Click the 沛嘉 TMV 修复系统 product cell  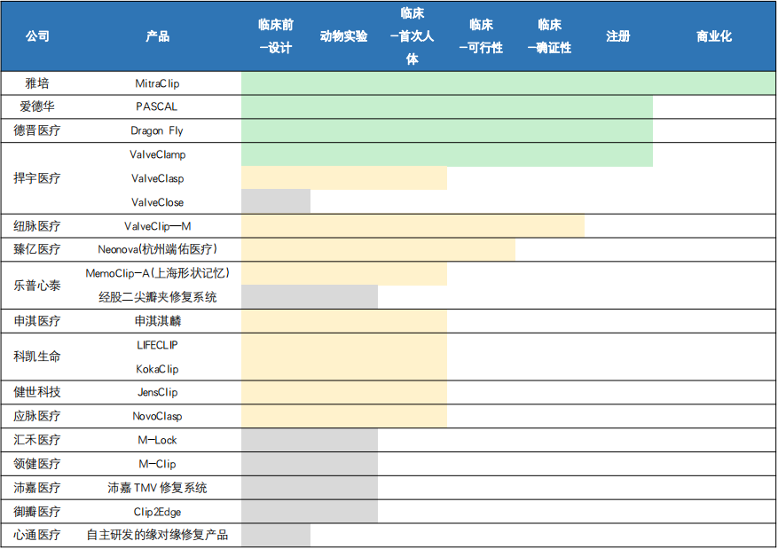pos(157,488)
